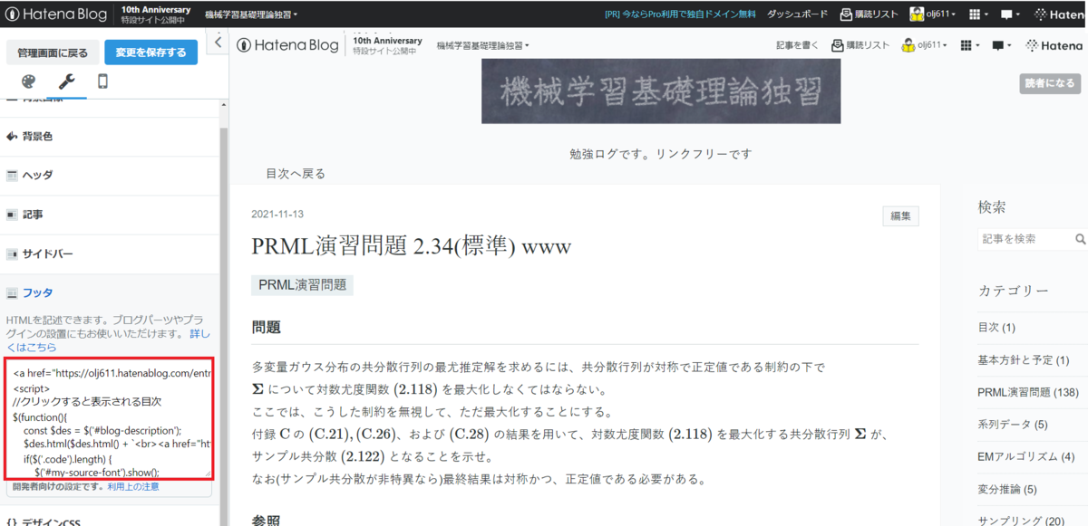Screen dimensions: 1088x526
Task: Open olj611 user menu in preview header
Action: click(x=926, y=45)
